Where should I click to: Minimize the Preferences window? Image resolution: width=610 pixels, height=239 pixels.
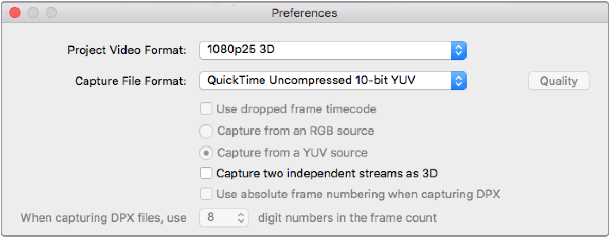33,13
